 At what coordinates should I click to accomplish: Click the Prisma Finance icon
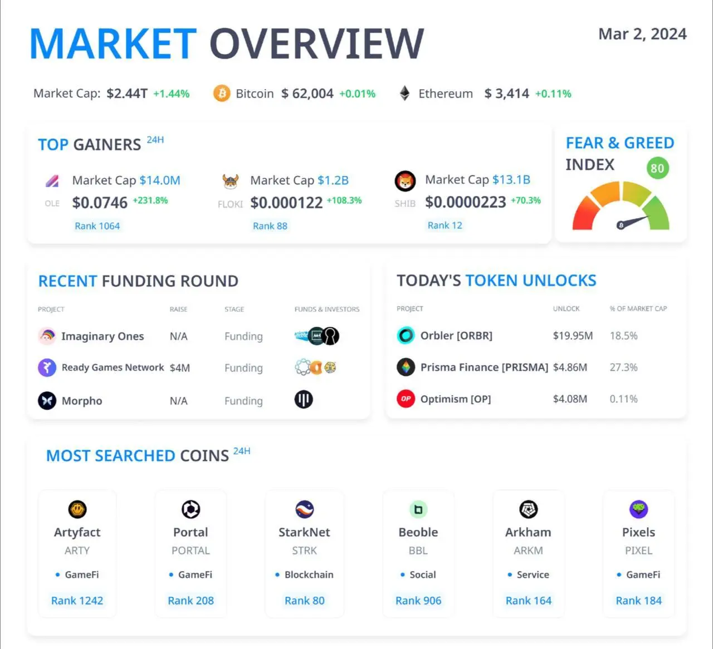406,367
